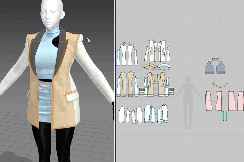Select the avatar's head in 3D view

52,13
